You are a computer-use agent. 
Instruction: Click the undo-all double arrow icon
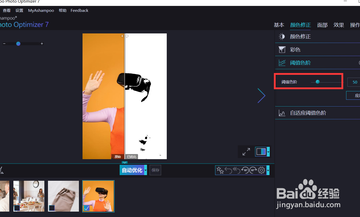coord(236,170)
